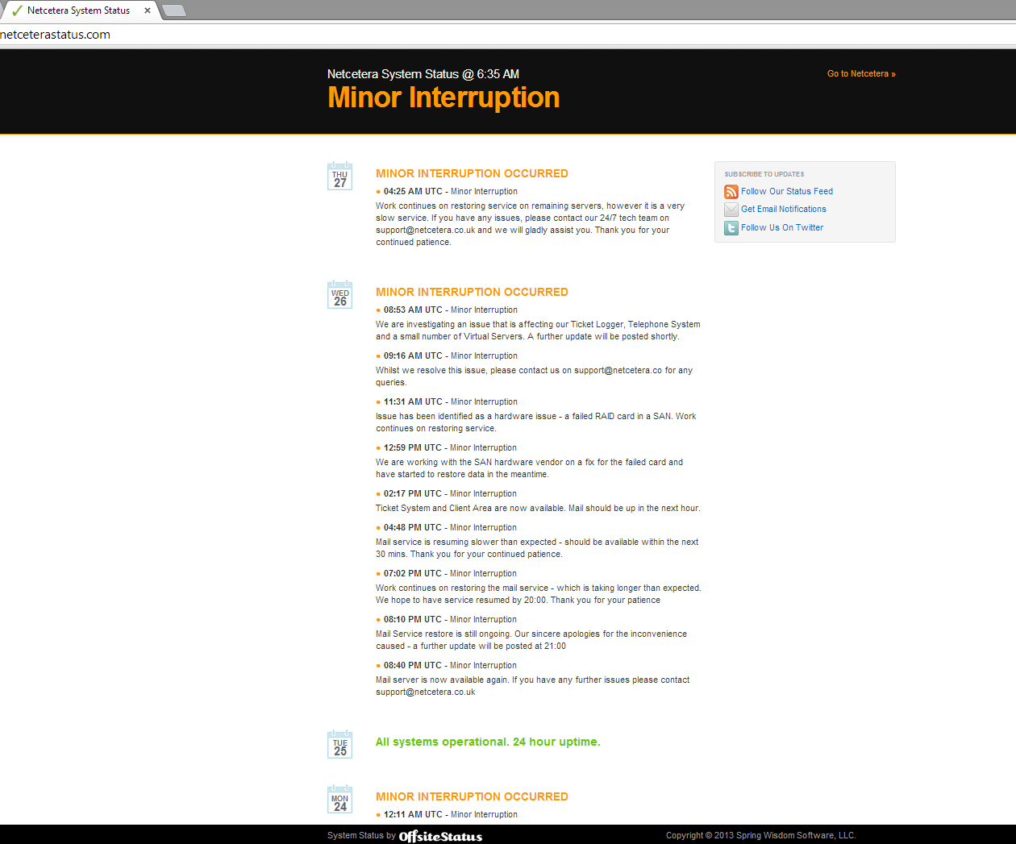Viewport: 1016px width, 844px height.
Task: Click Ticket System and Client Area message
Action: click(x=538, y=509)
